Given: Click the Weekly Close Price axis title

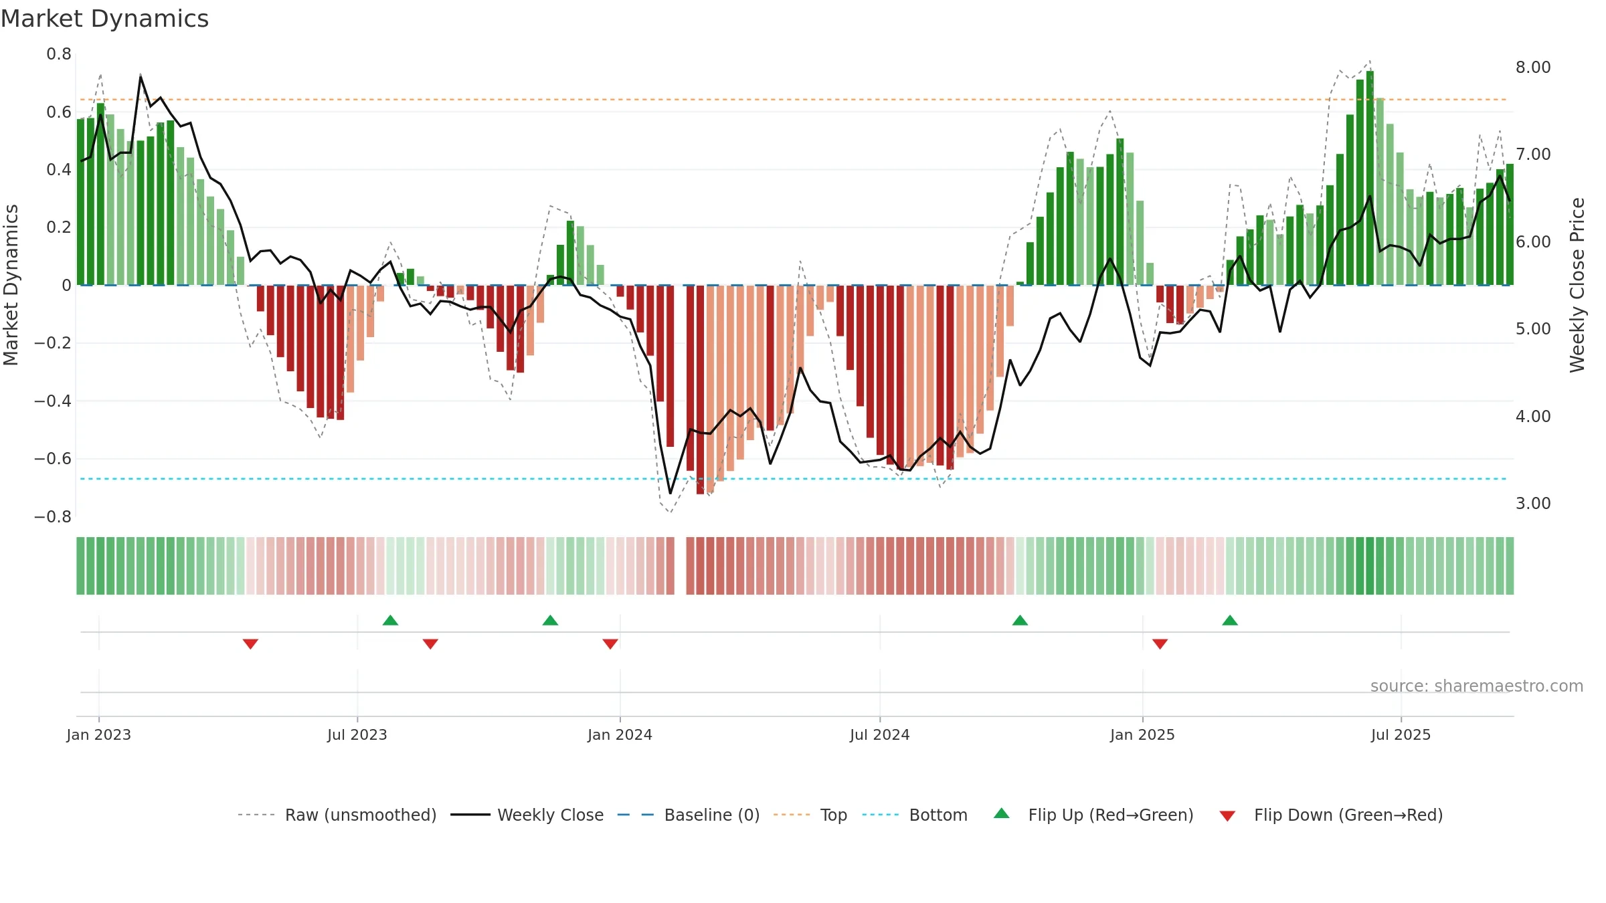Looking at the screenshot, I should (x=1577, y=285).
